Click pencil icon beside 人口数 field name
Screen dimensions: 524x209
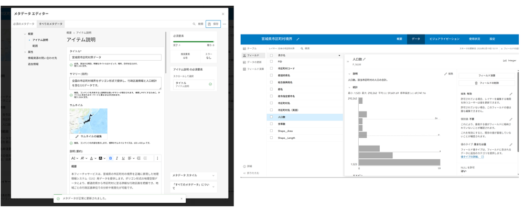(365, 59)
